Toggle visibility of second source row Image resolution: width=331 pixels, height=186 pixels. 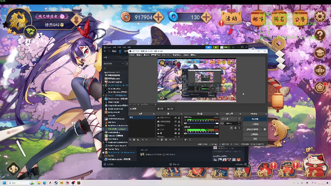tap(175, 122)
